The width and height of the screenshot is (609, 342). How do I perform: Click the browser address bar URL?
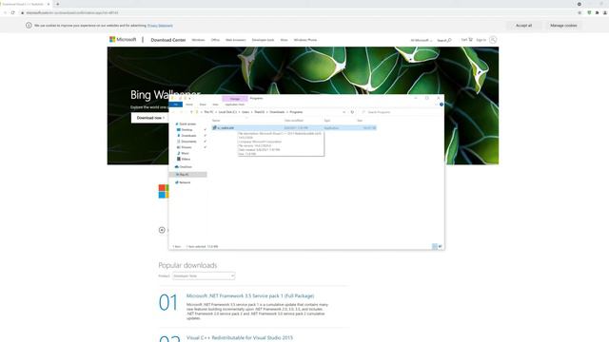[72, 12]
